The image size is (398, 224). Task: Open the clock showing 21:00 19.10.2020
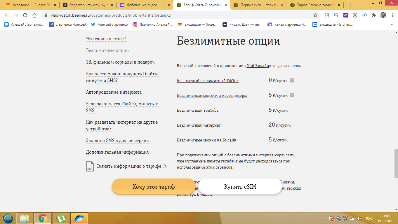pos(385,218)
